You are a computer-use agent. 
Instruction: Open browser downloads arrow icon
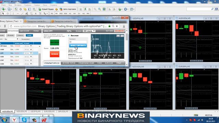[x=124, y=26]
